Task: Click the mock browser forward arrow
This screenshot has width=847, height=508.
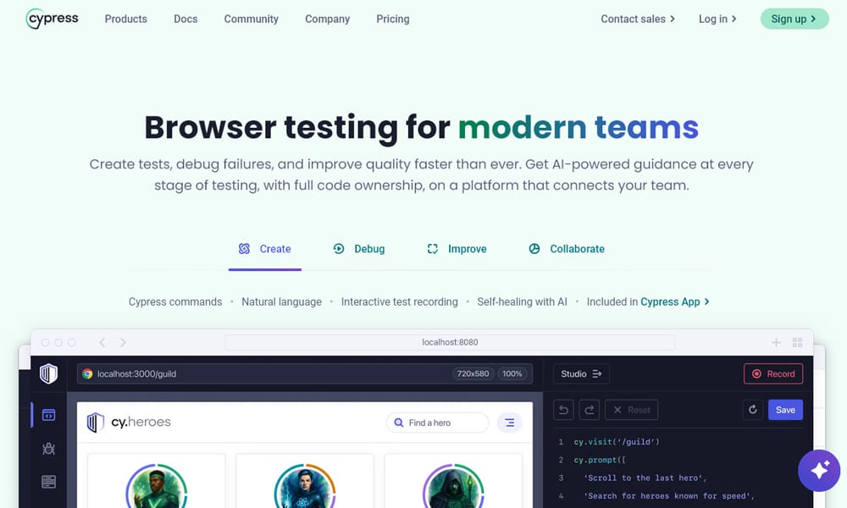Action: 123,342
